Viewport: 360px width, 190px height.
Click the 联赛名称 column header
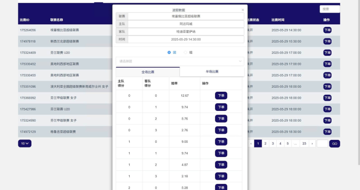tap(57, 20)
